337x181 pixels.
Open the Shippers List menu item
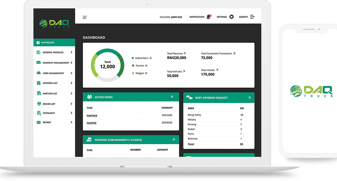point(50,83)
